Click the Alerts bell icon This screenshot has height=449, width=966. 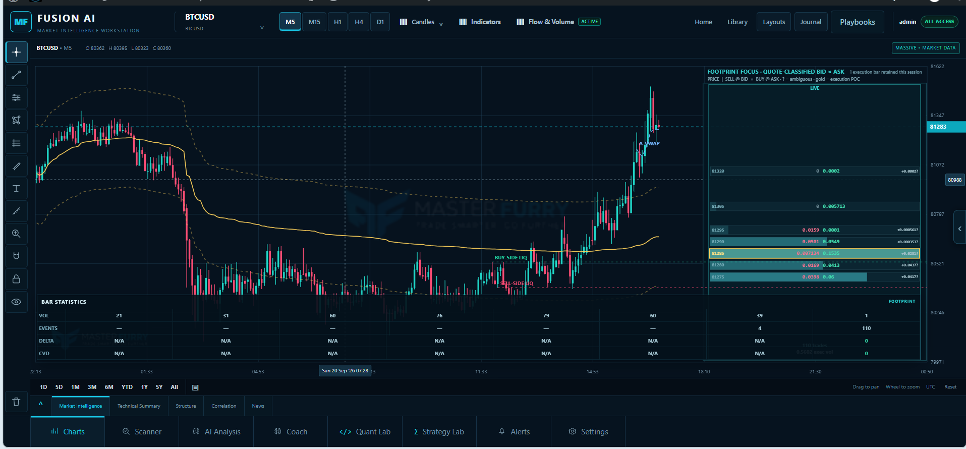(502, 431)
